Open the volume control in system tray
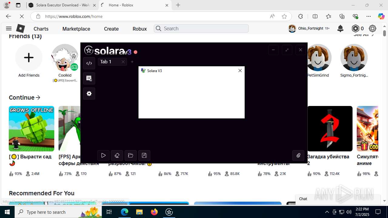The image size is (388, 218). click(x=349, y=212)
